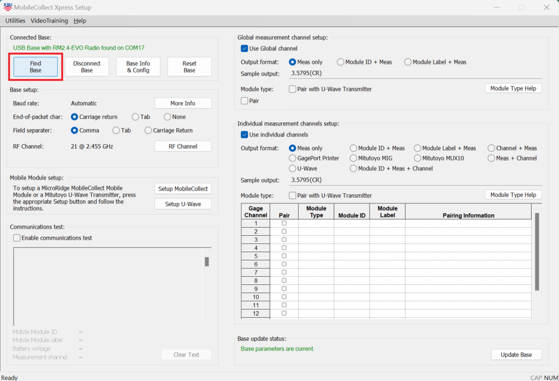The image size is (559, 381).
Task: Click the gage channels table scrollbar
Action: pos(537,252)
